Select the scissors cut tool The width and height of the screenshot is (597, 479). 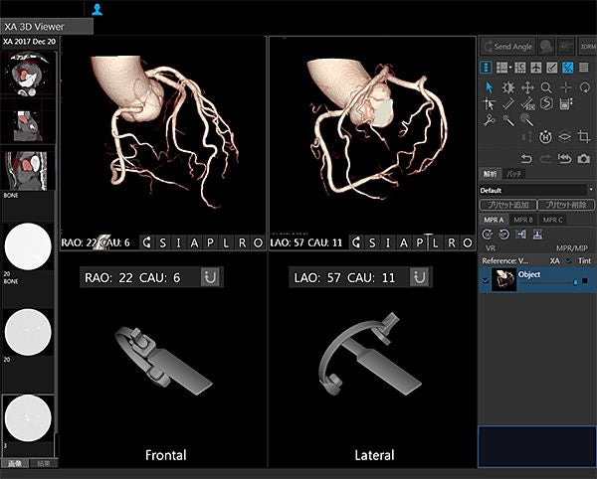click(x=489, y=120)
